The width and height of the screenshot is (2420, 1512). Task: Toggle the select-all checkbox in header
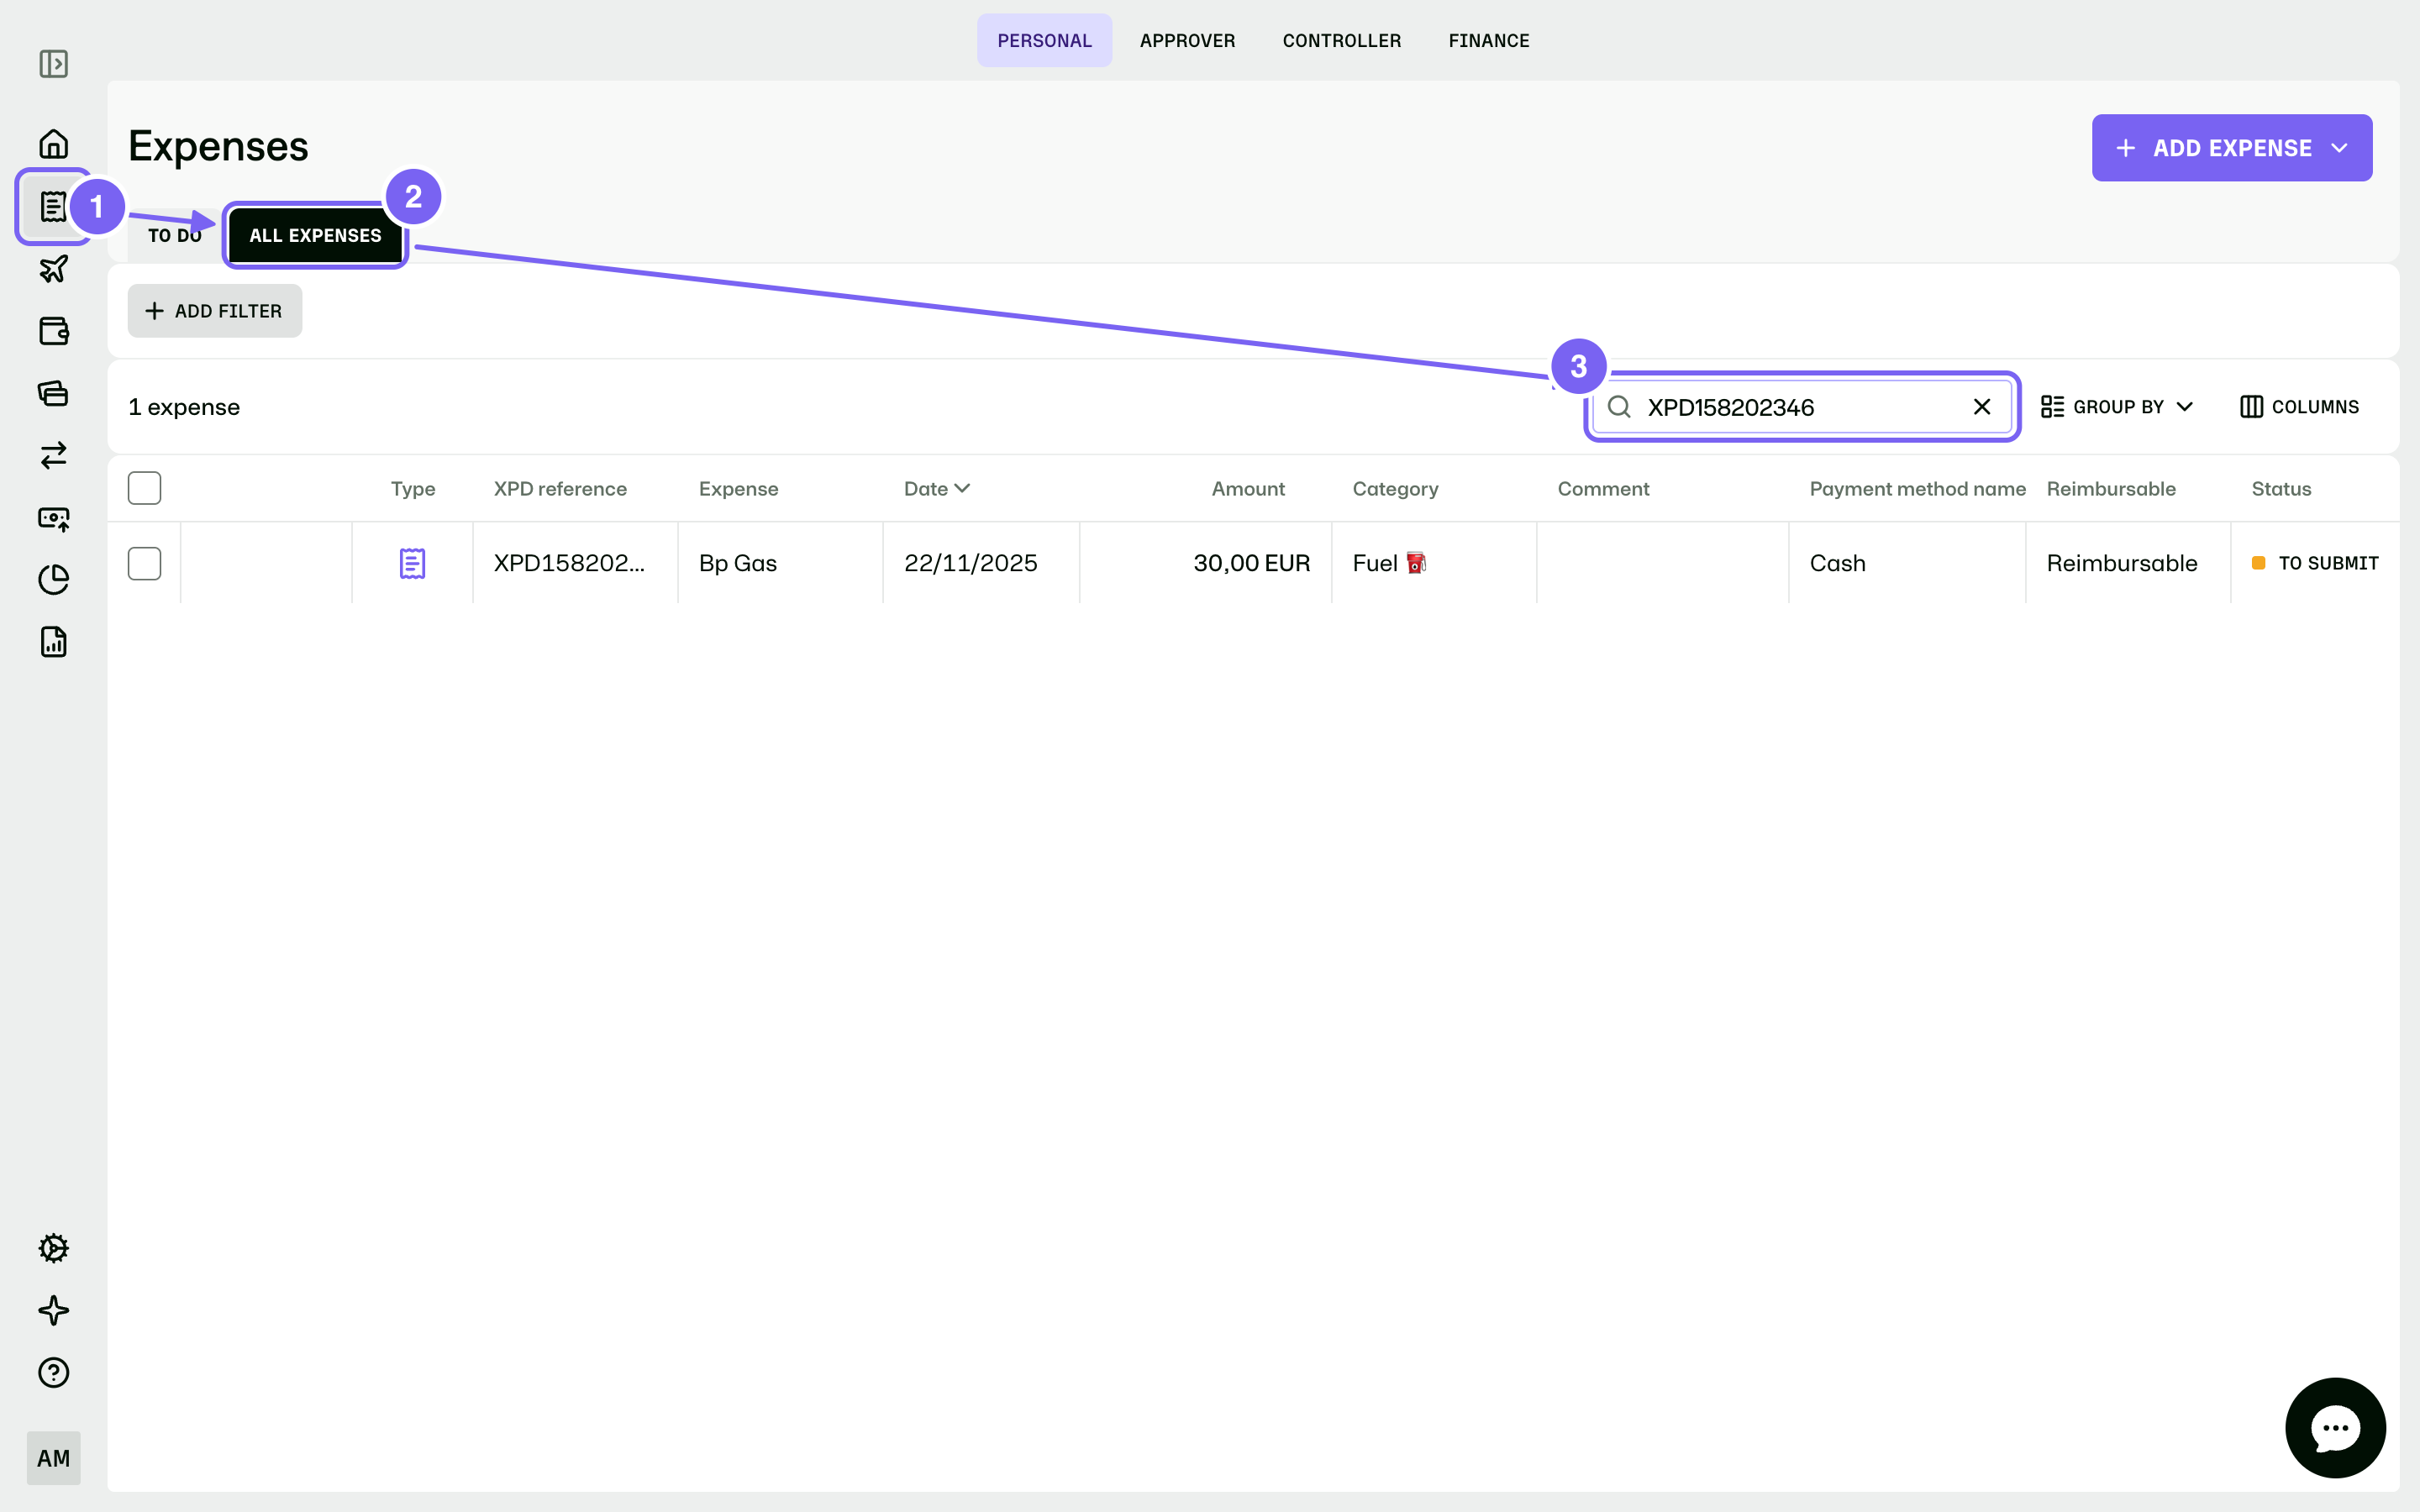[x=145, y=488]
